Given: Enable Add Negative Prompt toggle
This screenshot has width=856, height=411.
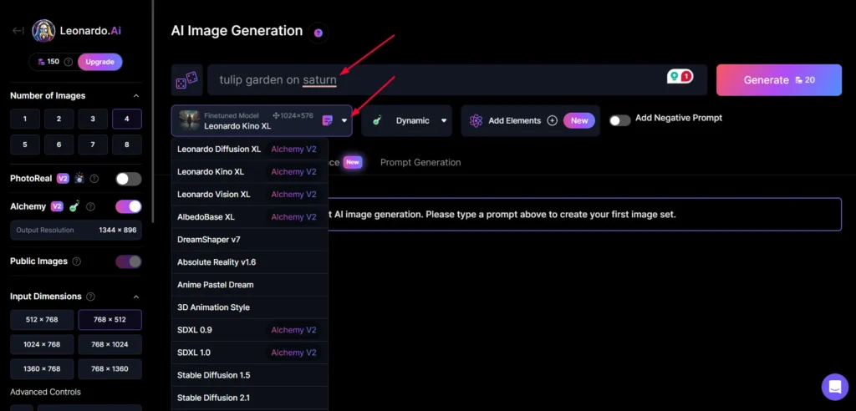Looking at the screenshot, I should click(x=619, y=120).
